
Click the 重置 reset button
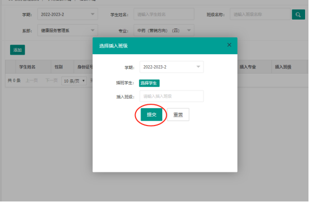[178, 114]
